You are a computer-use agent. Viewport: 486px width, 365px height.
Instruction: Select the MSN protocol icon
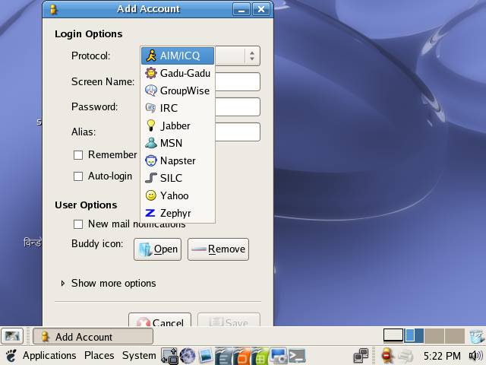pos(150,143)
